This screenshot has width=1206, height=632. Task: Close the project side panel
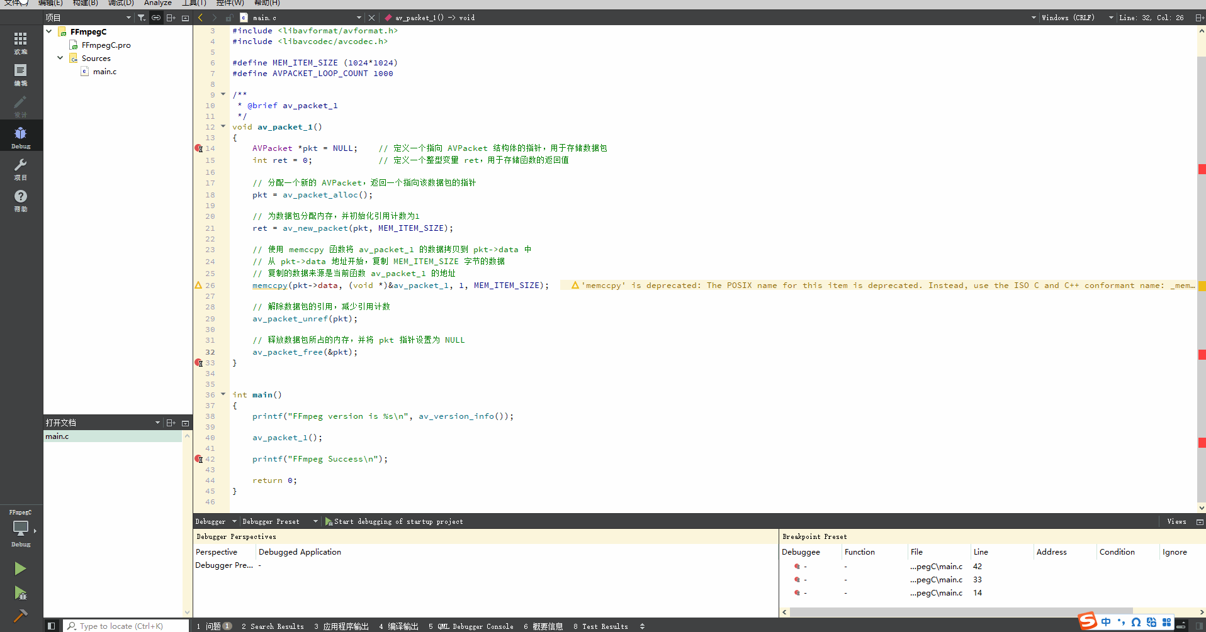185,18
